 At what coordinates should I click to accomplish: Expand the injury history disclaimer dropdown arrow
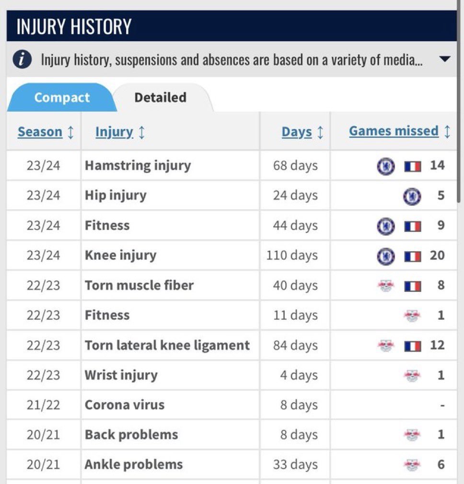pos(444,59)
